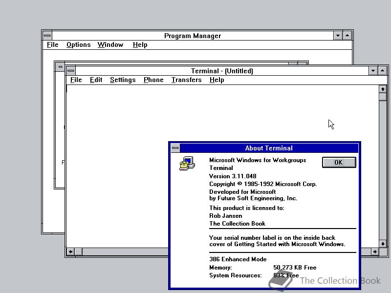
Task: Click the Terminal - (Untitled) title bar
Action: pos(222,71)
